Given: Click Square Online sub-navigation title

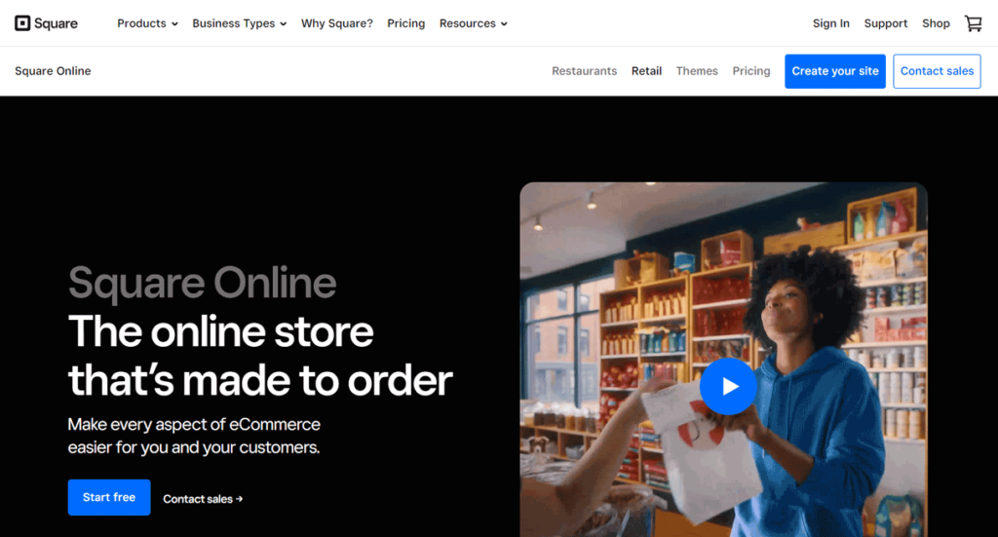Looking at the screenshot, I should point(53,70).
